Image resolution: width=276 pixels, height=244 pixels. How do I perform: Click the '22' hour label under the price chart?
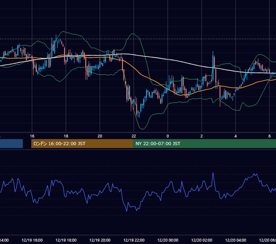134,136
